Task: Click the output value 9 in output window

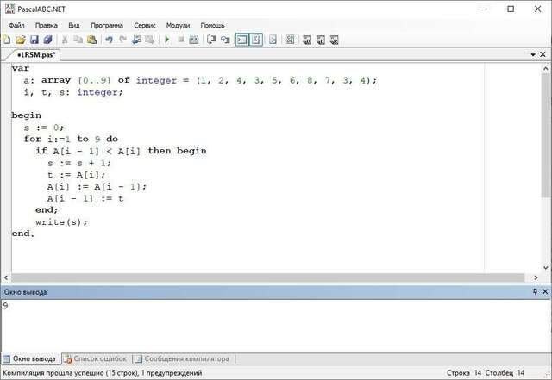Action: pyautogui.click(x=5, y=306)
